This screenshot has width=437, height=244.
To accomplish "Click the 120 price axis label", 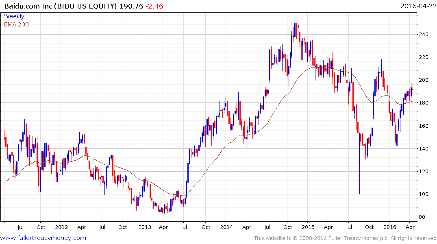I will click(424, 172).
